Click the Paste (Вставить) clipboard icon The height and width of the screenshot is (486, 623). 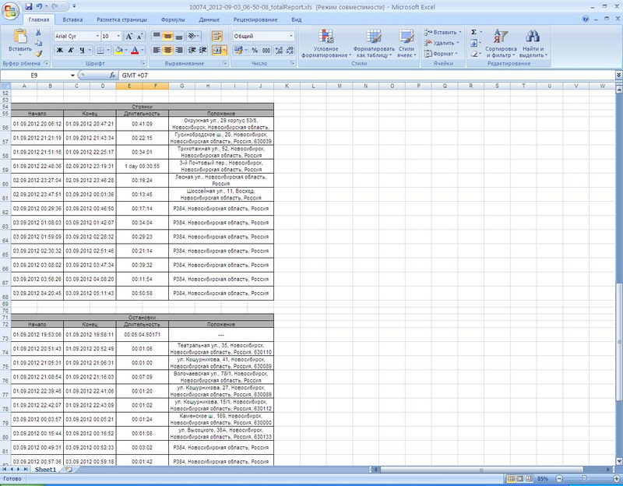tap(20, 36)
